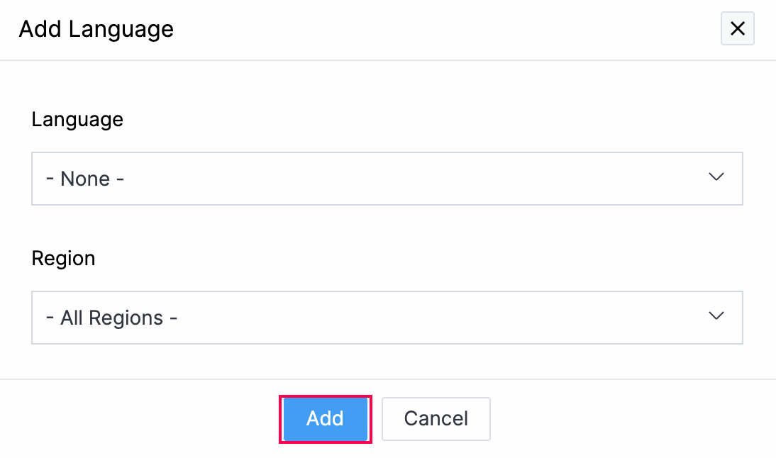Click the Language label above the selector
This screenshot has height=458, width=776.
coord(77,119)
